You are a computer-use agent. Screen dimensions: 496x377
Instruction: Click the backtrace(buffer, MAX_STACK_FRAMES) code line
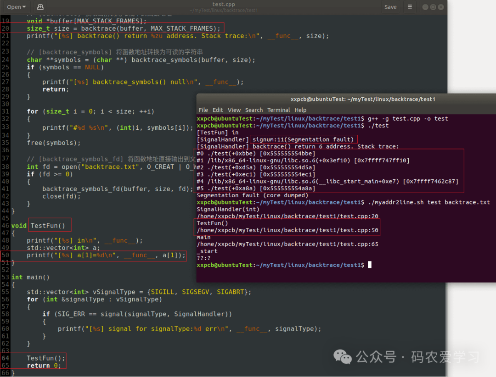pos(124,28)
